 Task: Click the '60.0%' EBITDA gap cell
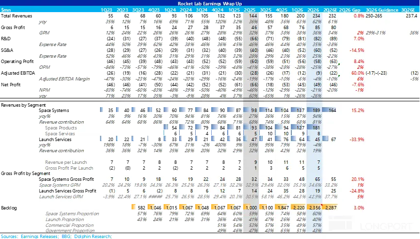click(x=357, y=73)
